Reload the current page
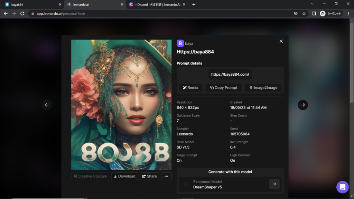This screenshot has height=199, width=354. (x=22, y=13)
